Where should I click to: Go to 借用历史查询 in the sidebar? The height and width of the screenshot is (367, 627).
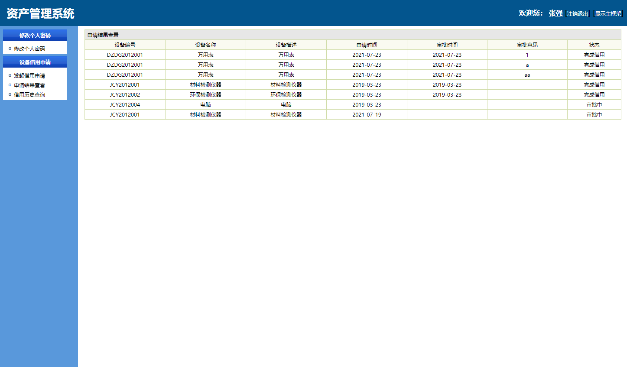(x=29, y=95)
